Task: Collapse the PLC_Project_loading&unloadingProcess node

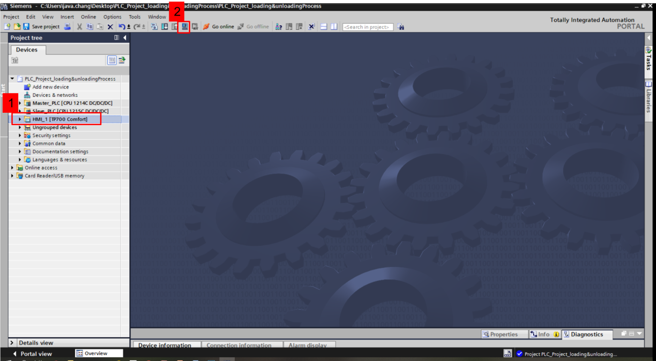Action: pos(12,79)
